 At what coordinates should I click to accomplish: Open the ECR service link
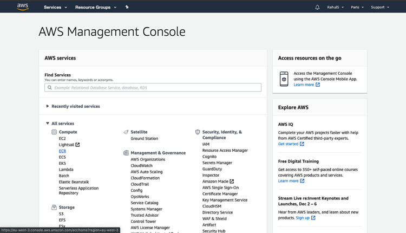[x=62, y=151]
